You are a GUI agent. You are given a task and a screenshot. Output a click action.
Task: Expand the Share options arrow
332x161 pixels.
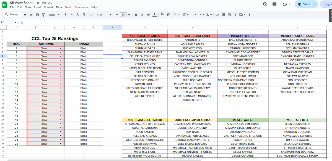tap(315, 4)
